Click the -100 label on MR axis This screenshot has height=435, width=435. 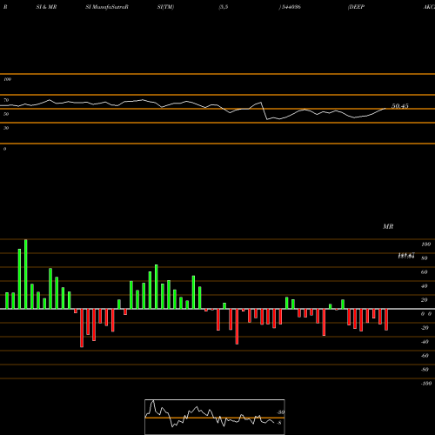[x=426, y=384]
